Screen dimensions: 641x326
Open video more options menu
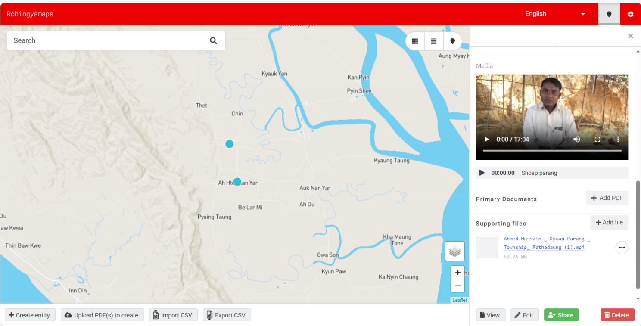point(618,140)
